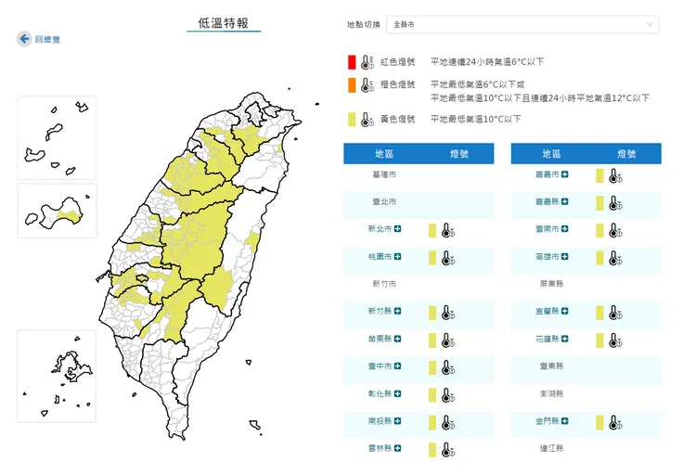Click the red 紅色燈號 color swatch
Image resolution: width=696 pixels, height=475 pixels.
352,62
